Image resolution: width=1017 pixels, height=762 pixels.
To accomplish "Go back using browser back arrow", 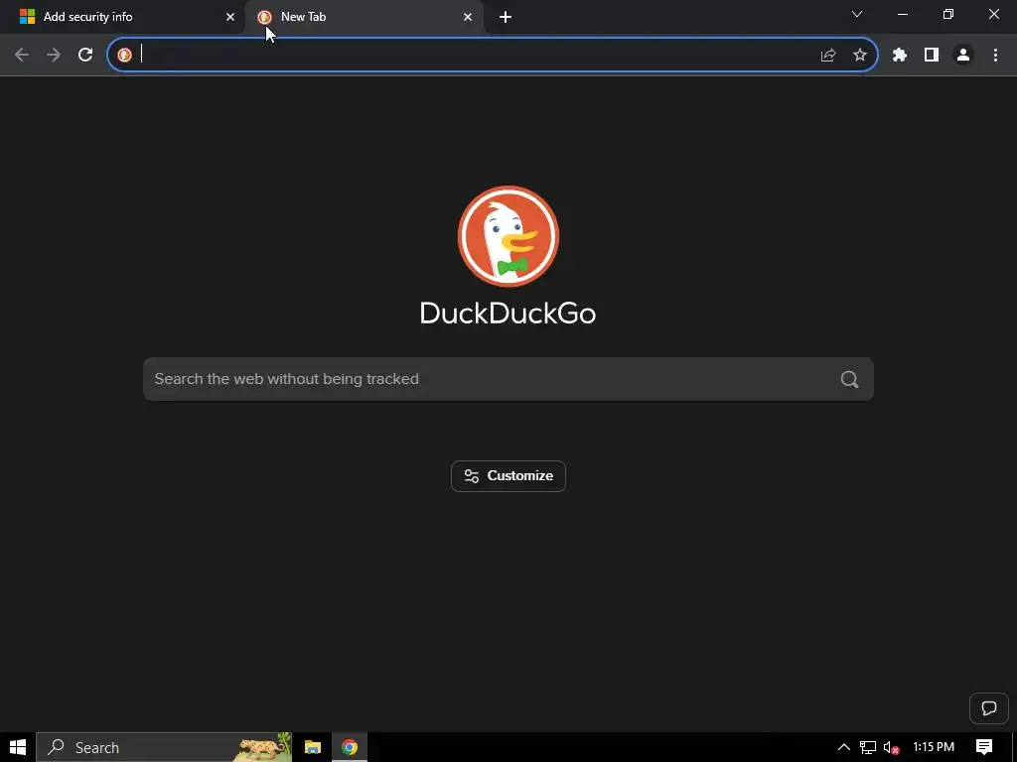I will tap(22, 56).
